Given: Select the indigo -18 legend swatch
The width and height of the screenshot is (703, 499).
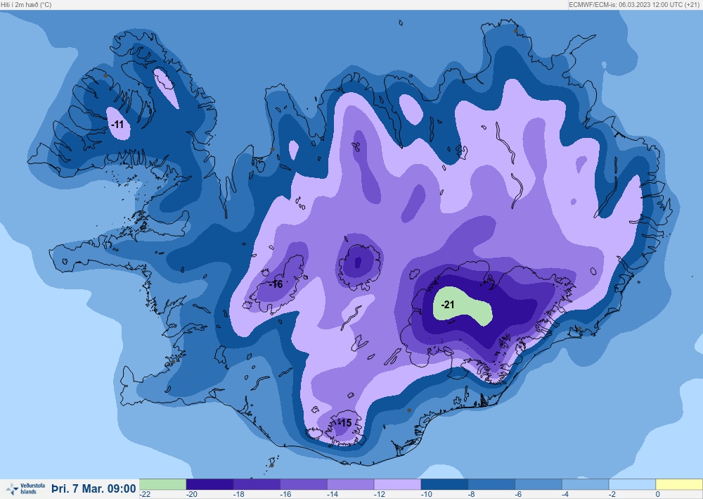Looking at the screenshot, I should click(257, 484).
